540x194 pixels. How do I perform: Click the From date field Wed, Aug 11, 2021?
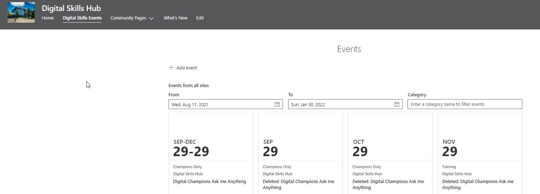[226, 104]
